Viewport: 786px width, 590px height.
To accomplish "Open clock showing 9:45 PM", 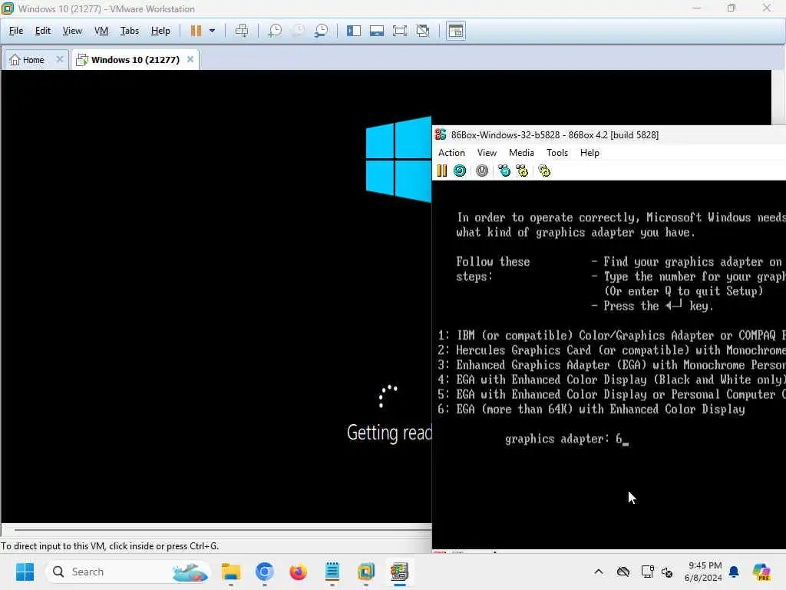I will [703, 572].
